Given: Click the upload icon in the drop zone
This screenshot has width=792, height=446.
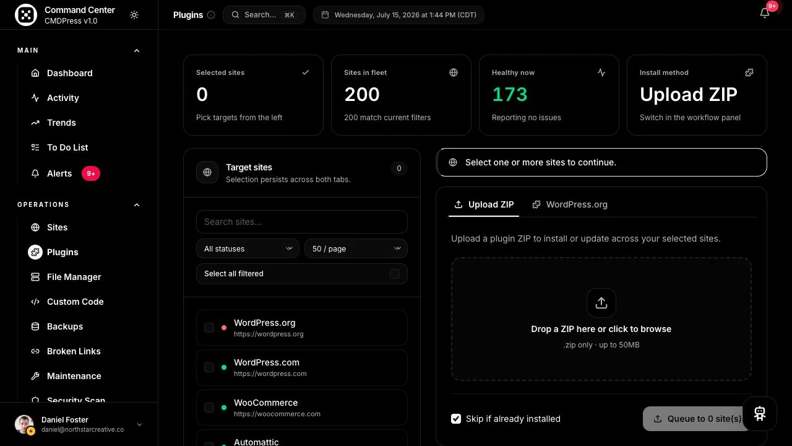Looking at the screenshot, I should (x=601, y=303).
